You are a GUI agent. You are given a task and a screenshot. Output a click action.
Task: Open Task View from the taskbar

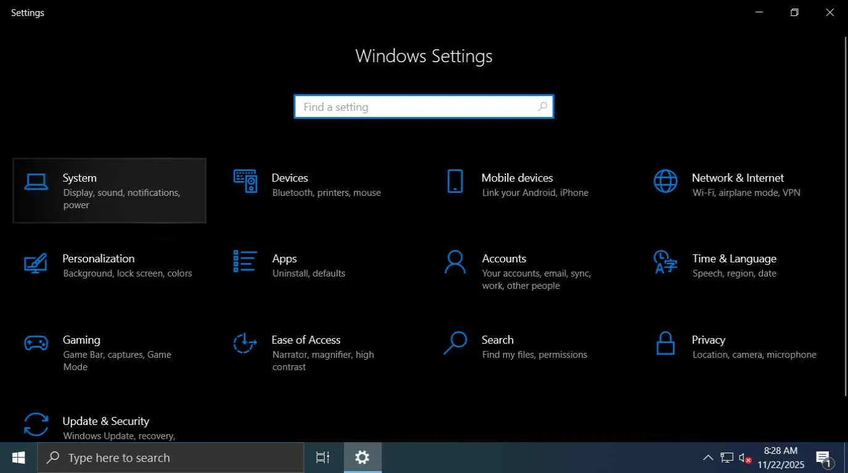[322, 458]
